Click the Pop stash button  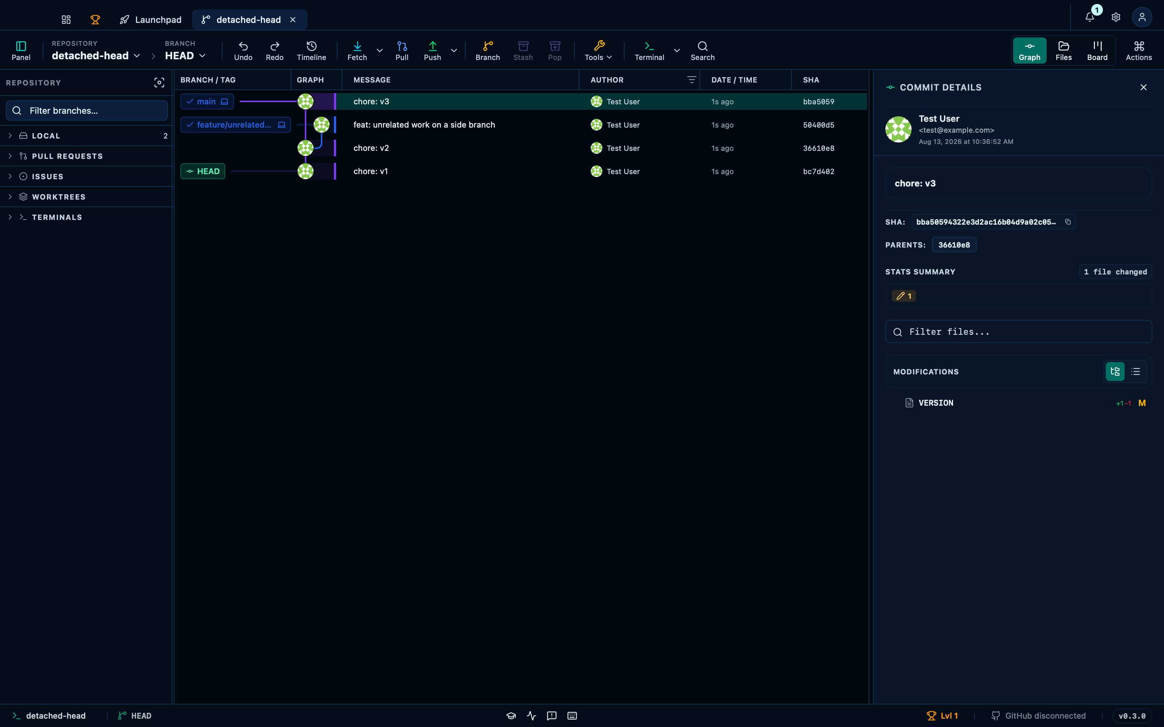[x=555, y=51]
